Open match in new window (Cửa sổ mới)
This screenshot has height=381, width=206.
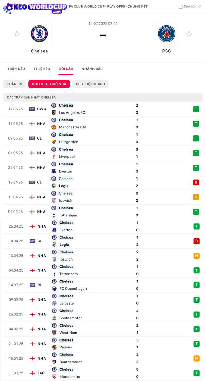[190, 6]
